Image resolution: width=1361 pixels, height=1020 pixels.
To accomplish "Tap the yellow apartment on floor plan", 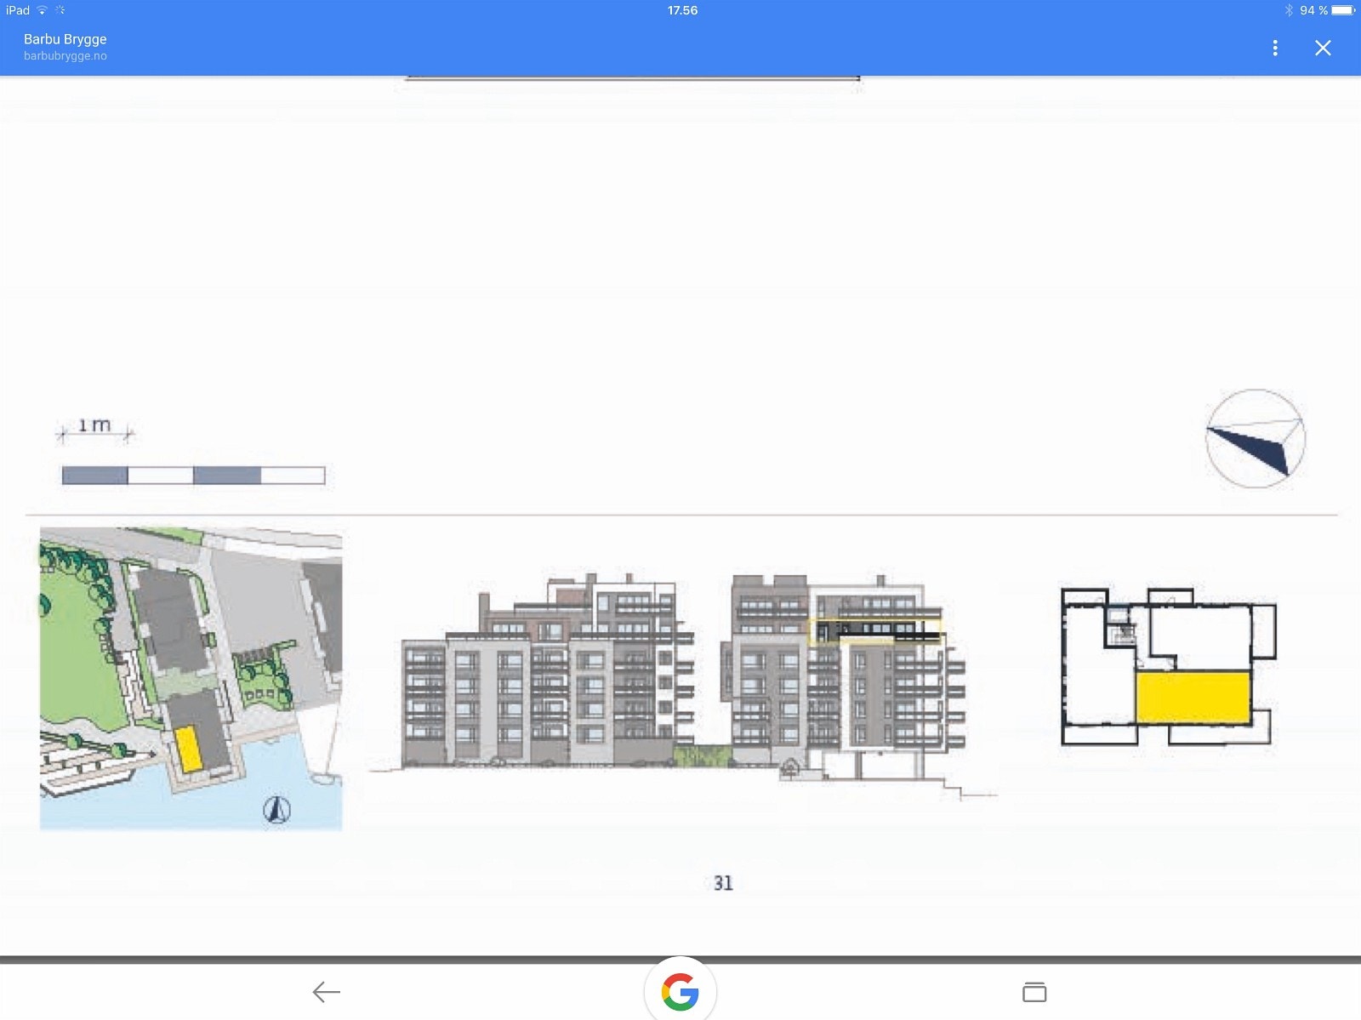I will coord(1193,698).
